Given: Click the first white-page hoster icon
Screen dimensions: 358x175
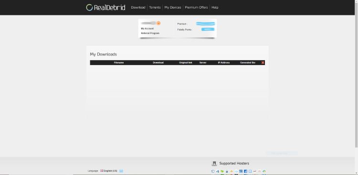Looking at the screenshot, I should (x=213, y=171).
